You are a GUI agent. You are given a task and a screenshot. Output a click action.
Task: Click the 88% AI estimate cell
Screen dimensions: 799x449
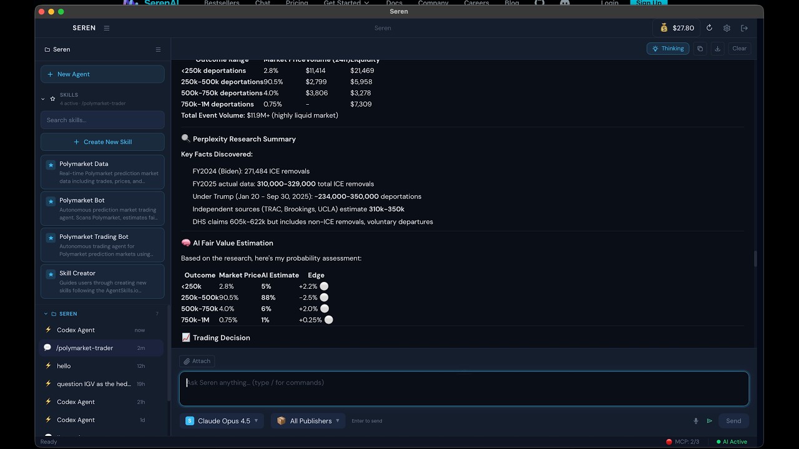click(268, 297)
